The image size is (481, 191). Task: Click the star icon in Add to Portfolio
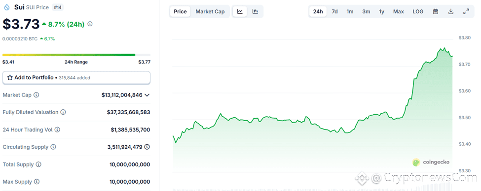pos(10,78)
